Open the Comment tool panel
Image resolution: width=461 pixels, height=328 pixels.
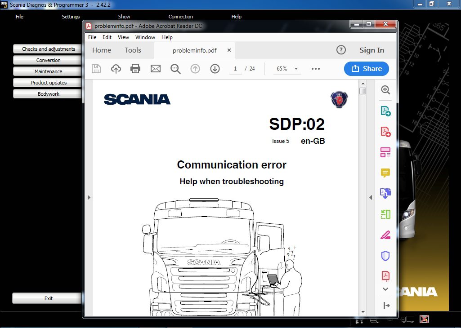click(385, 173)
